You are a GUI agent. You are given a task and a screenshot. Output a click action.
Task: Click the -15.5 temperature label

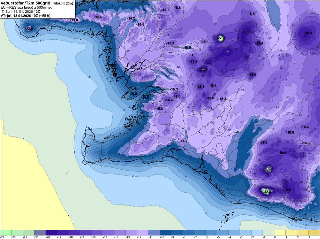tap(98, 17)
